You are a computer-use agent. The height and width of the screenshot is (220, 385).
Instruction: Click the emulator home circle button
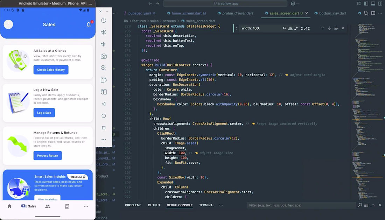tap(104, 116)
